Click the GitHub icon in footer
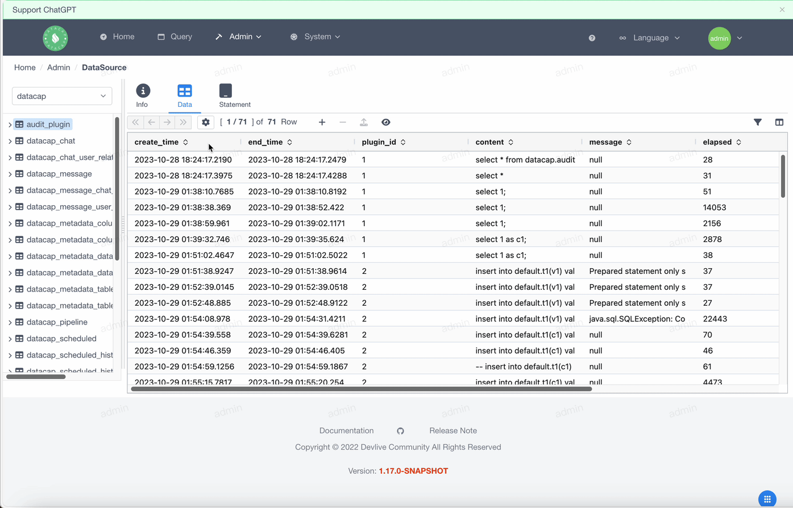The height and width of the screenshot is (508, 793). 400,431
